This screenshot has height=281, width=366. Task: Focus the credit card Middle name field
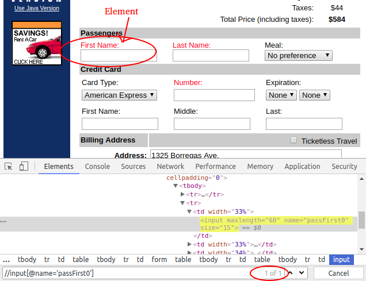[x=212, y=124]
